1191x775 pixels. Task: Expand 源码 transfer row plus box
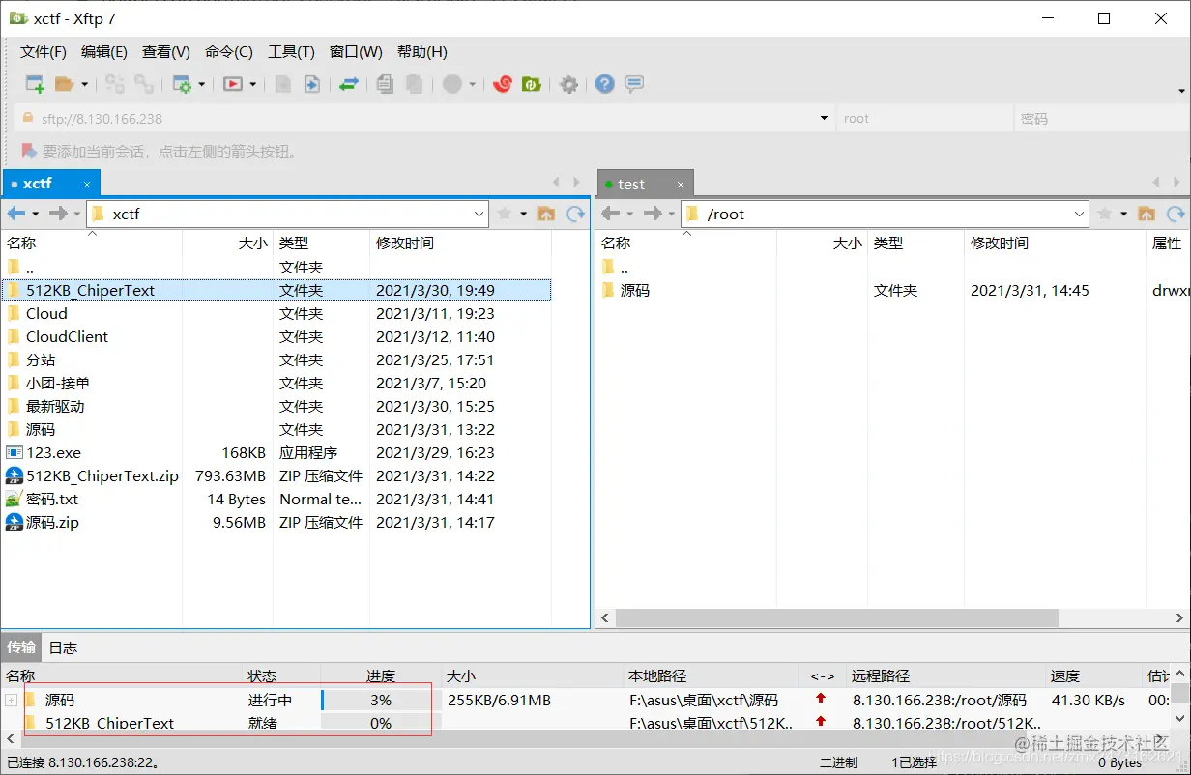pyautogui.click(x=12, y=700)
